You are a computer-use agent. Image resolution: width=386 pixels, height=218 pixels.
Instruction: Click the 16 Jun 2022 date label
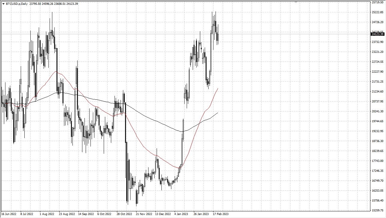[x=8, y=214]
